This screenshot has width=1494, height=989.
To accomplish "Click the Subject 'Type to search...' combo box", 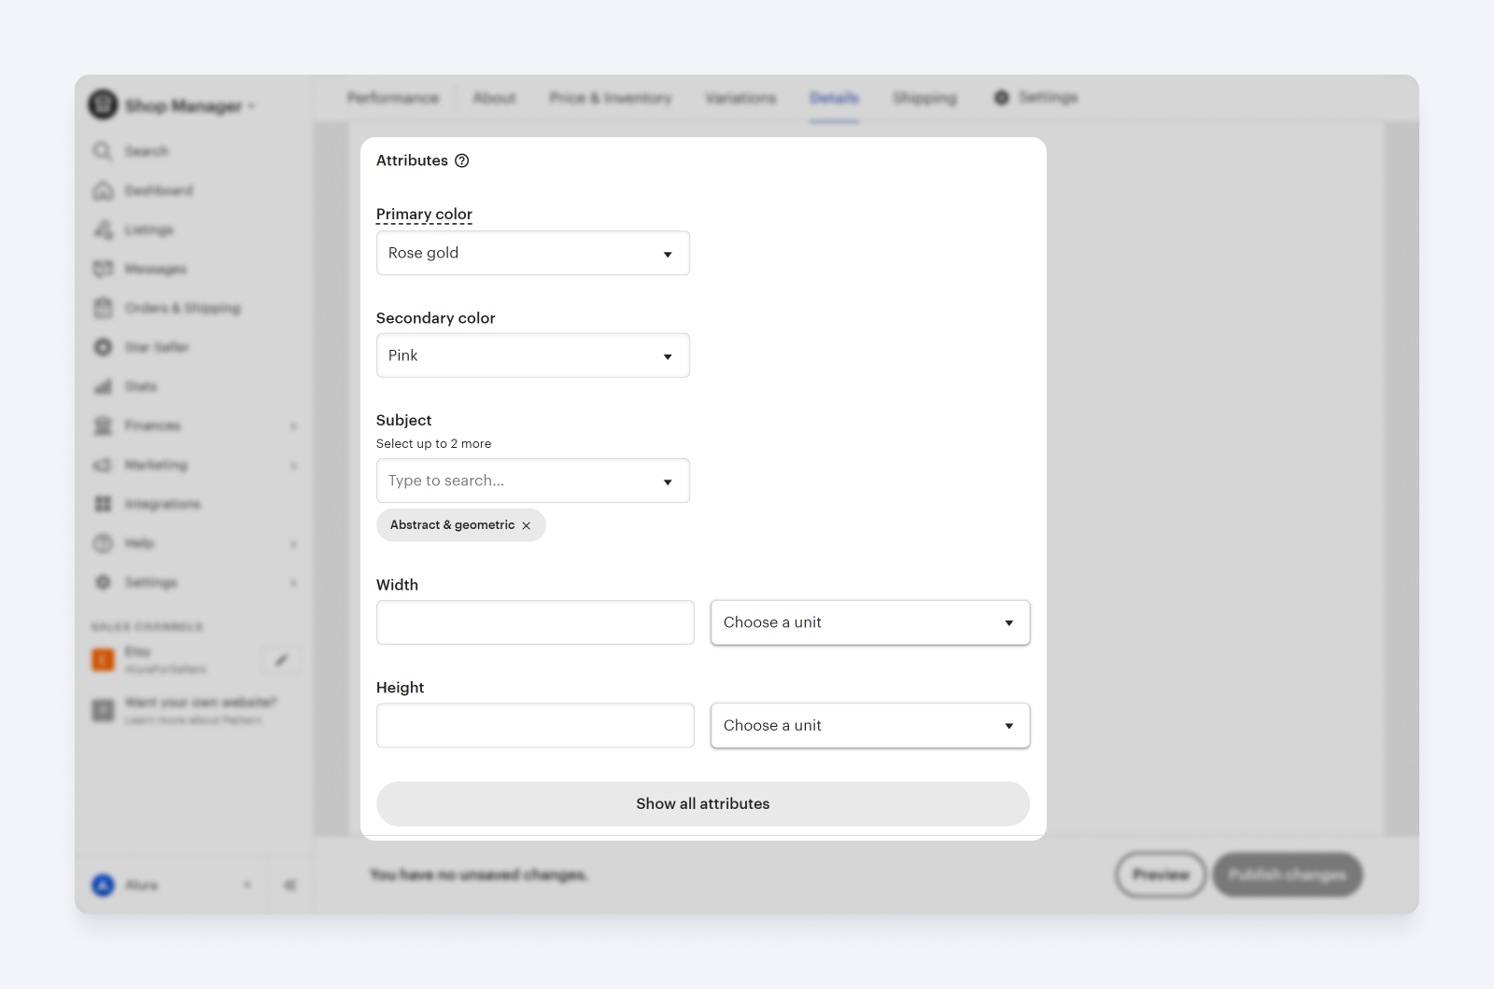I will [532, 481].
